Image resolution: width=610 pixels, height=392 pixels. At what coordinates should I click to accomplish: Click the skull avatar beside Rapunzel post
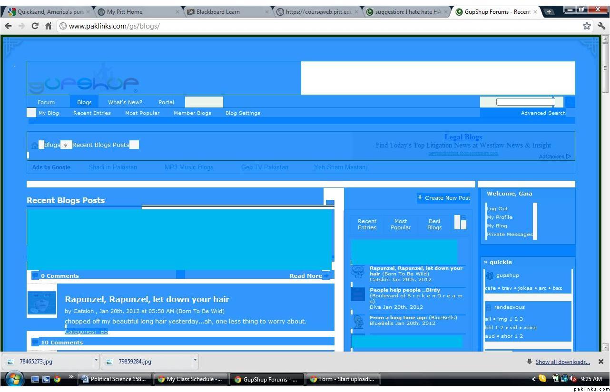pos(357,273)
